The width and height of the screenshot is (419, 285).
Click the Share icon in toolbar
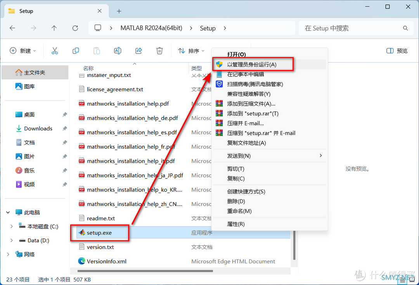pos(139,50)
